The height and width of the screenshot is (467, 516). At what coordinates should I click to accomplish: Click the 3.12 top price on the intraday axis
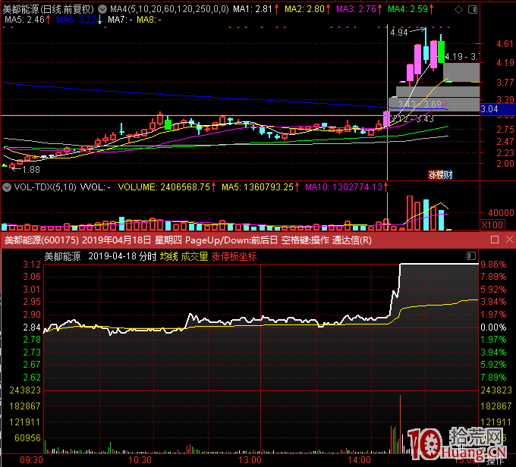(x=32, y=265)
